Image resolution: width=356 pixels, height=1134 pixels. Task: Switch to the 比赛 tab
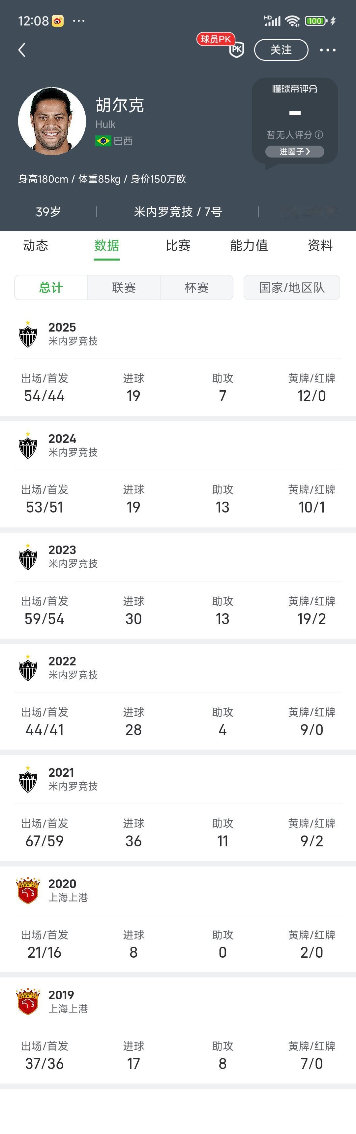coord(178,246)
